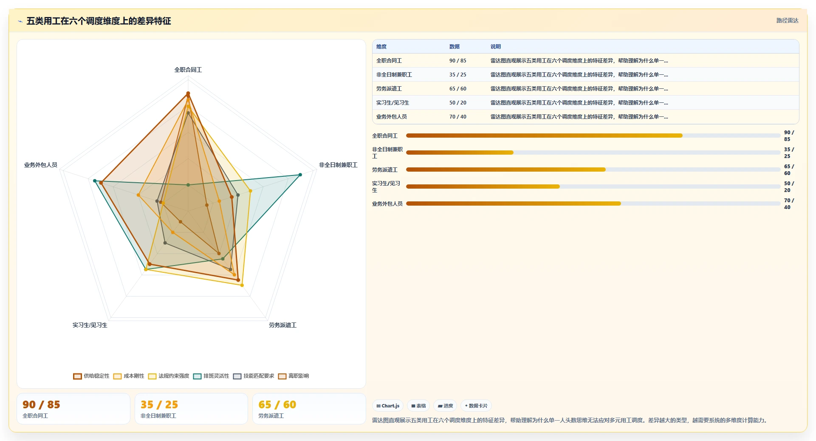Click the 全职合同工 progress bar
Image resolution: width=816 pixels, height=441 pixels.
point(593,136)
